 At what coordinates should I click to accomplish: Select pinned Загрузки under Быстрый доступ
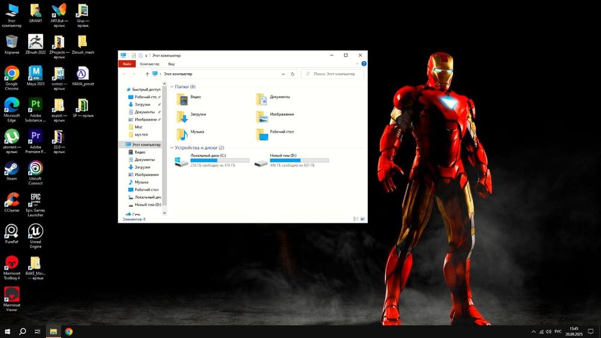coord(144,104)
